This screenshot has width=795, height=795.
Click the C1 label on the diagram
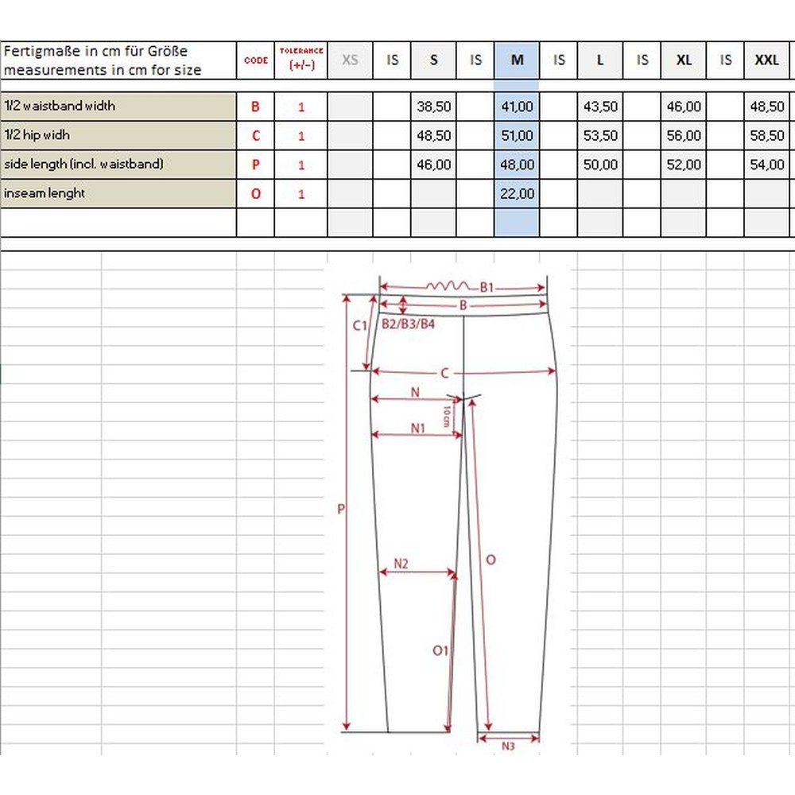[x=359, y=325]
